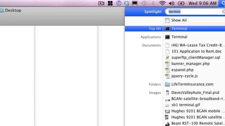Click DavesValleyAuto_Final.psd thumbnail
Viewport: 225px width, 126px height.
(x=167, y=92)
